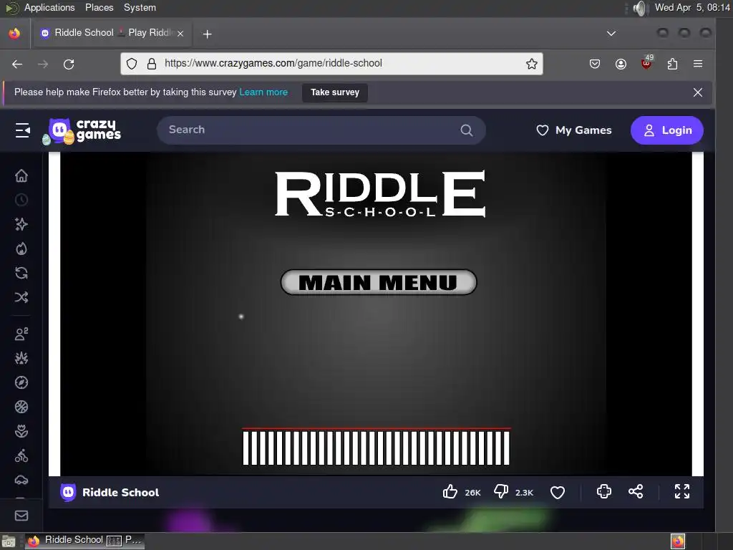Click the Random game shuffle icon
This screenshot has height=550, width=733.
coord(21,297)
